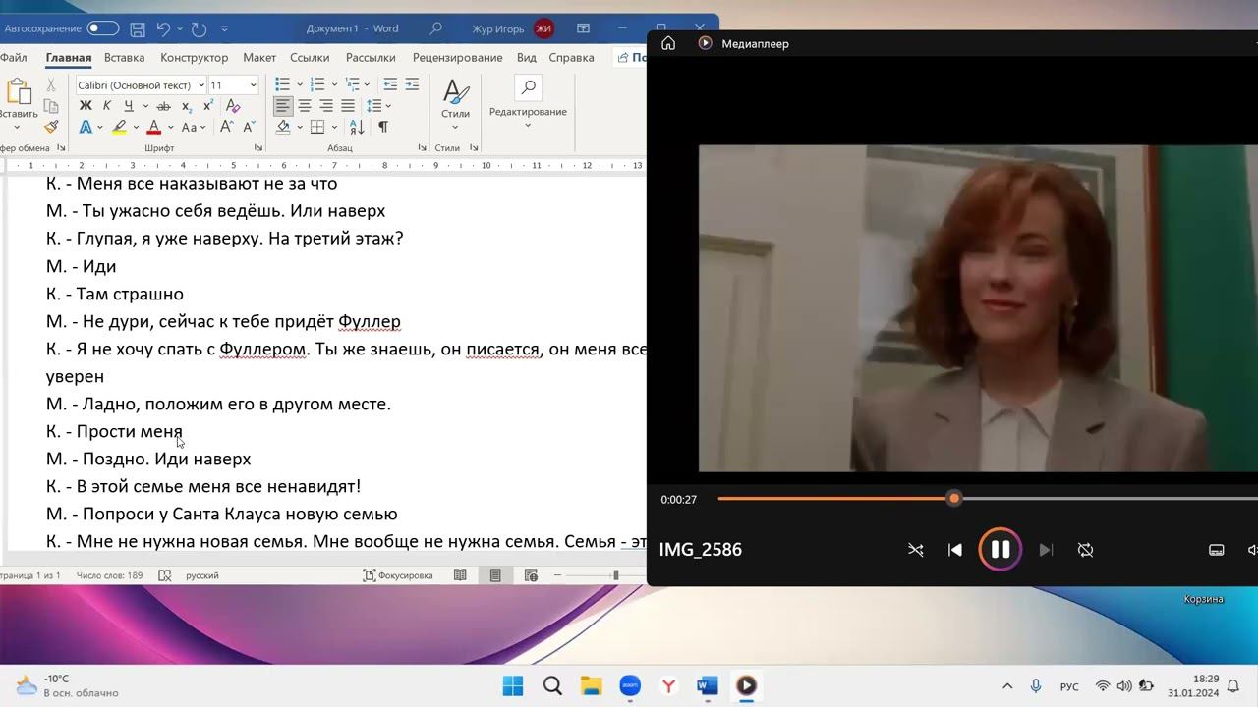Switch to the Ссылки tab
1258x707 pixels.
pyautogui.click(x=310, y=58)
